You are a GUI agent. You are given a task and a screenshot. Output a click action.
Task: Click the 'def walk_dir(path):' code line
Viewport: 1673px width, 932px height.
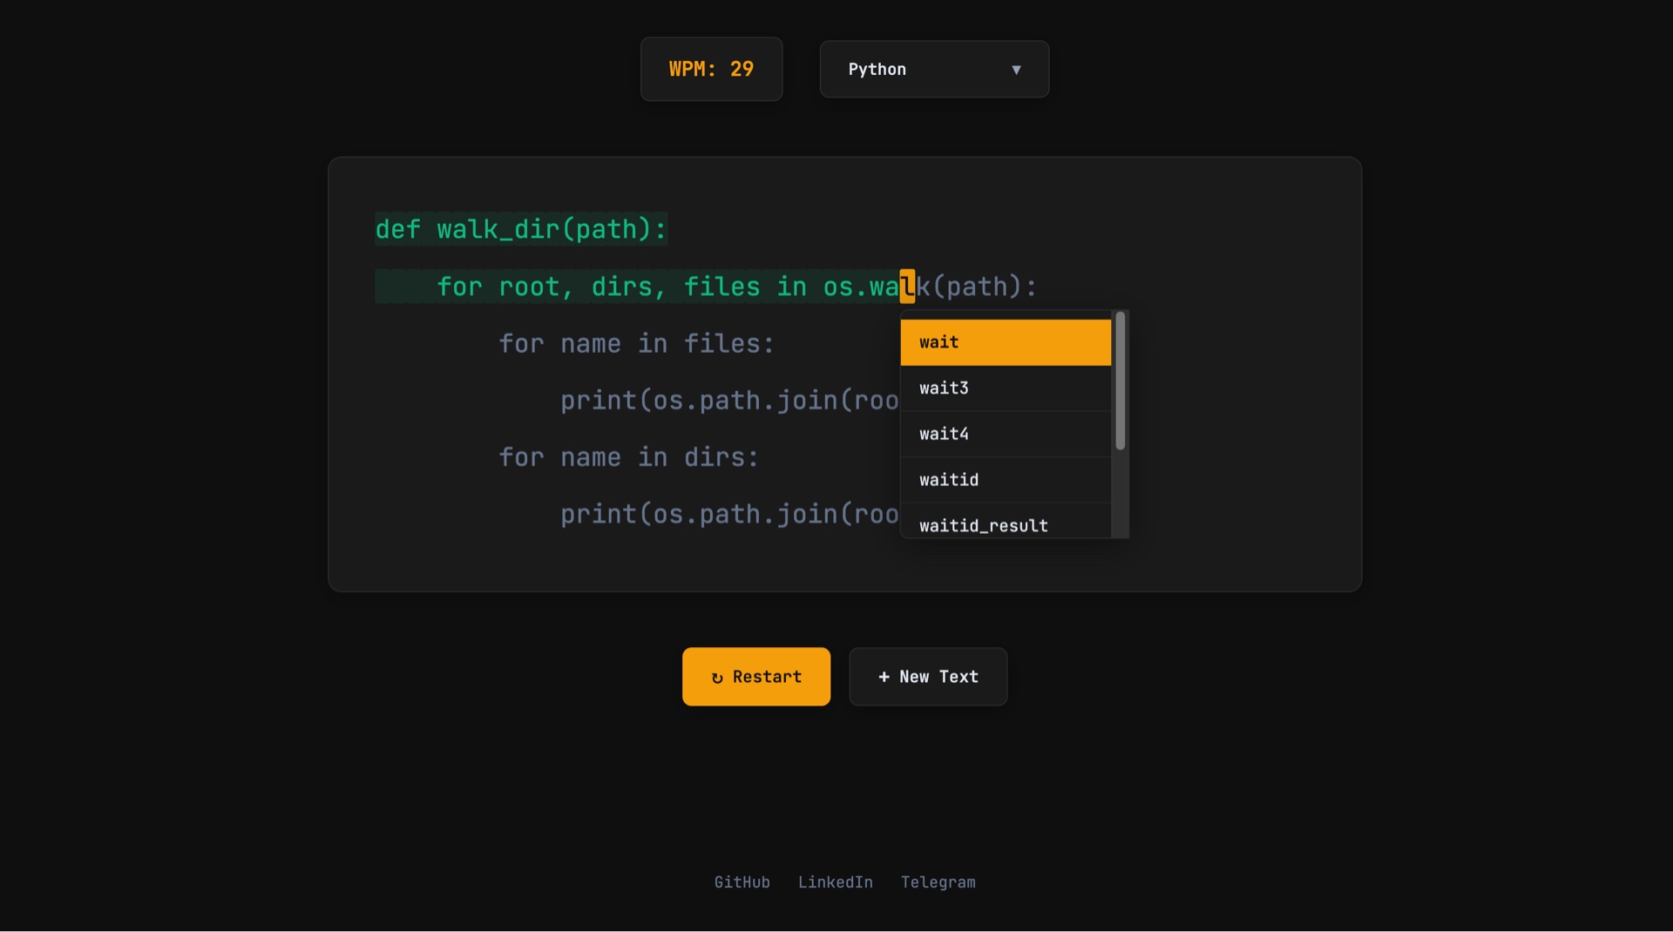click(521, 229)
